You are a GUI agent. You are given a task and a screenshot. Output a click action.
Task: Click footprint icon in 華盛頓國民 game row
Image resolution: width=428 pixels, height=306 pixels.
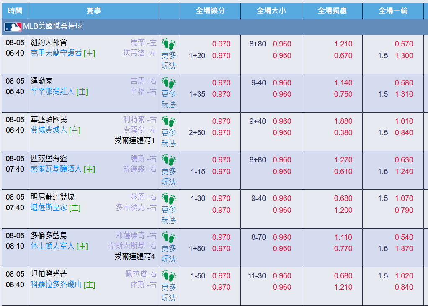click(x=169, y=121)
